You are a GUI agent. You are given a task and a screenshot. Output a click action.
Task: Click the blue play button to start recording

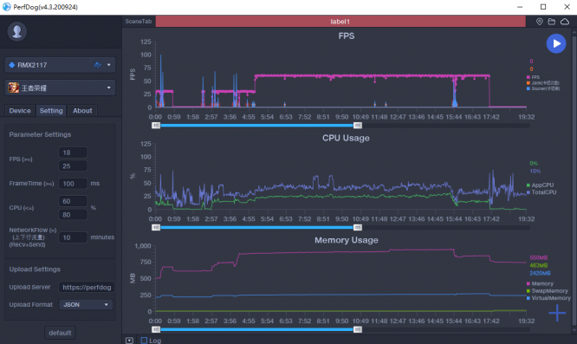[556, 43]
